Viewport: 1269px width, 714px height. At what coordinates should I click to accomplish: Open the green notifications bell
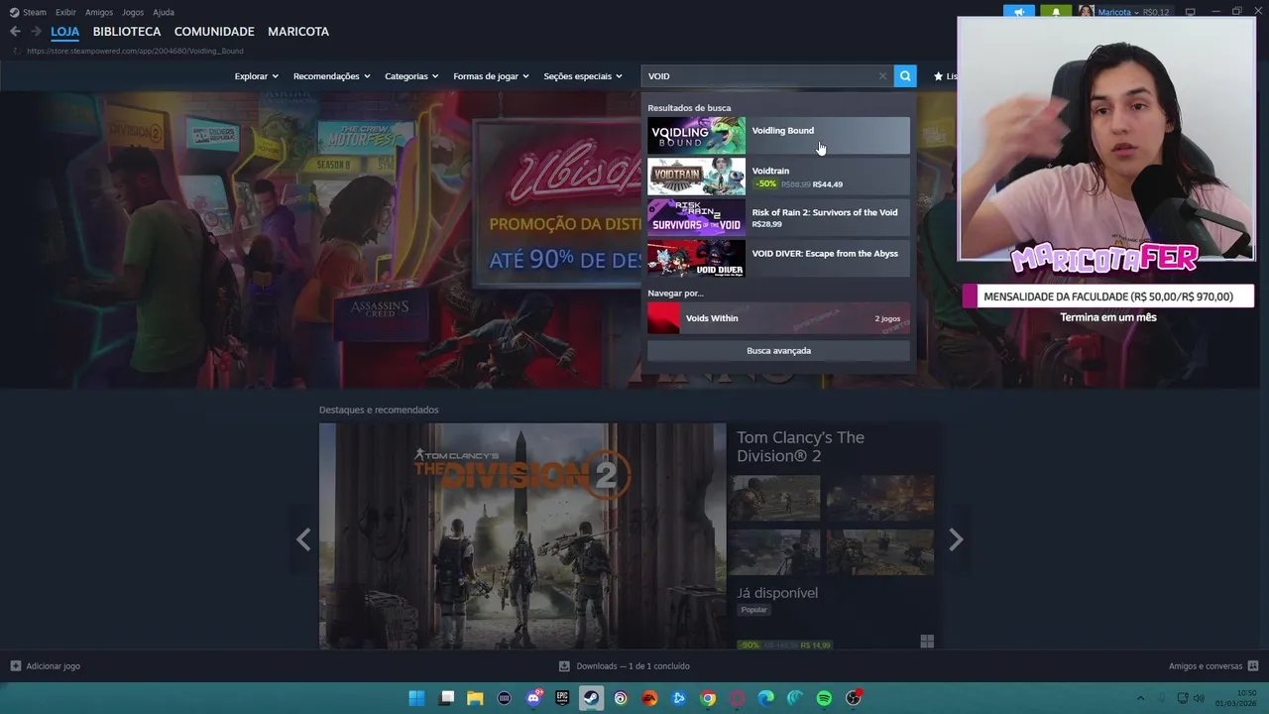(x=1056, y=12)
